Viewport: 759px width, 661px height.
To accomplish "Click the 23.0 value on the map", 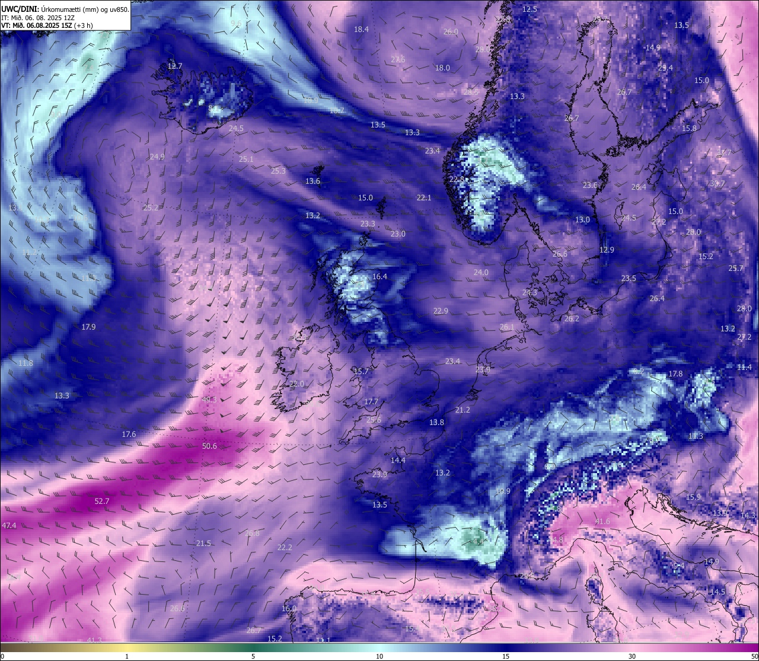I will point(398,234).
